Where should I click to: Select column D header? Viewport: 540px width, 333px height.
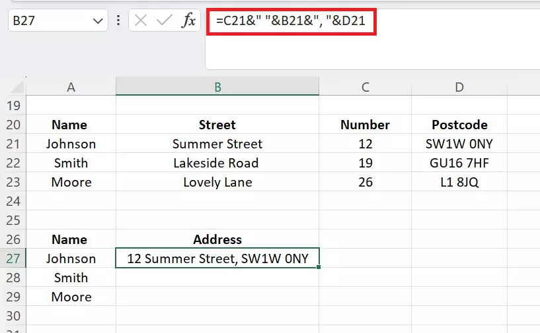pyautogui.click(x=459, y=86)
